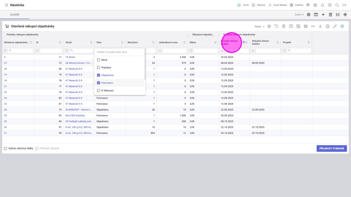Expand the Žádný dropdown in the dashboard tab bar
351x197 pixels.
tap(299, 15)
